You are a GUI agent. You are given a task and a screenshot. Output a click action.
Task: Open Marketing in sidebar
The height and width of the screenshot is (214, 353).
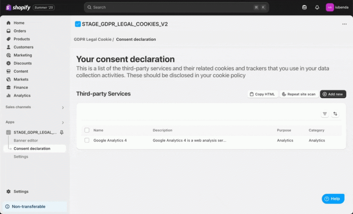click(x=23, y=55)
